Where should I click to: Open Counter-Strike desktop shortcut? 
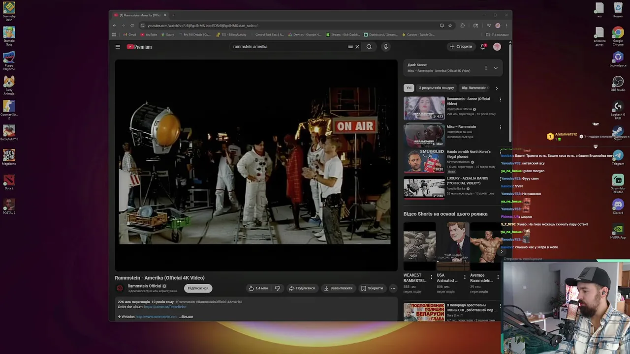pyautogui.click(x=9, y=109)
